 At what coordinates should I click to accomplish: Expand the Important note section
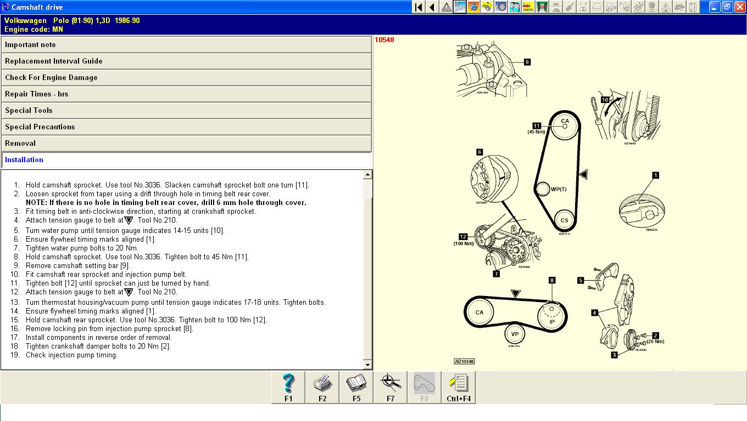[186, 45]
